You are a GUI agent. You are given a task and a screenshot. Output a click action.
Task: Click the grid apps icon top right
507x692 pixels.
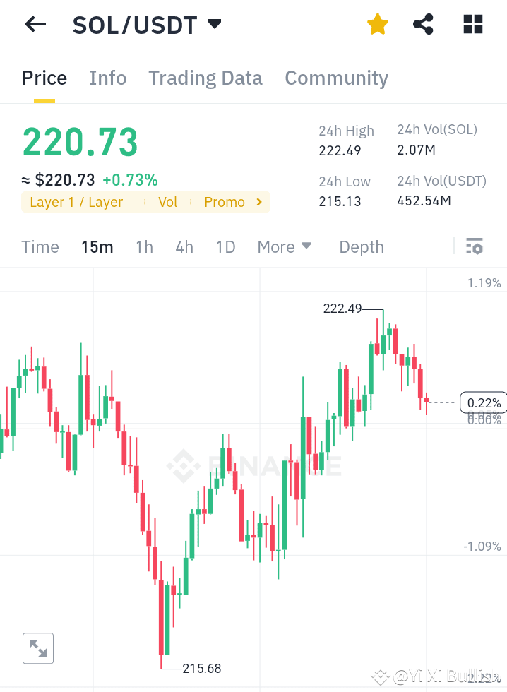click(472, 24)
